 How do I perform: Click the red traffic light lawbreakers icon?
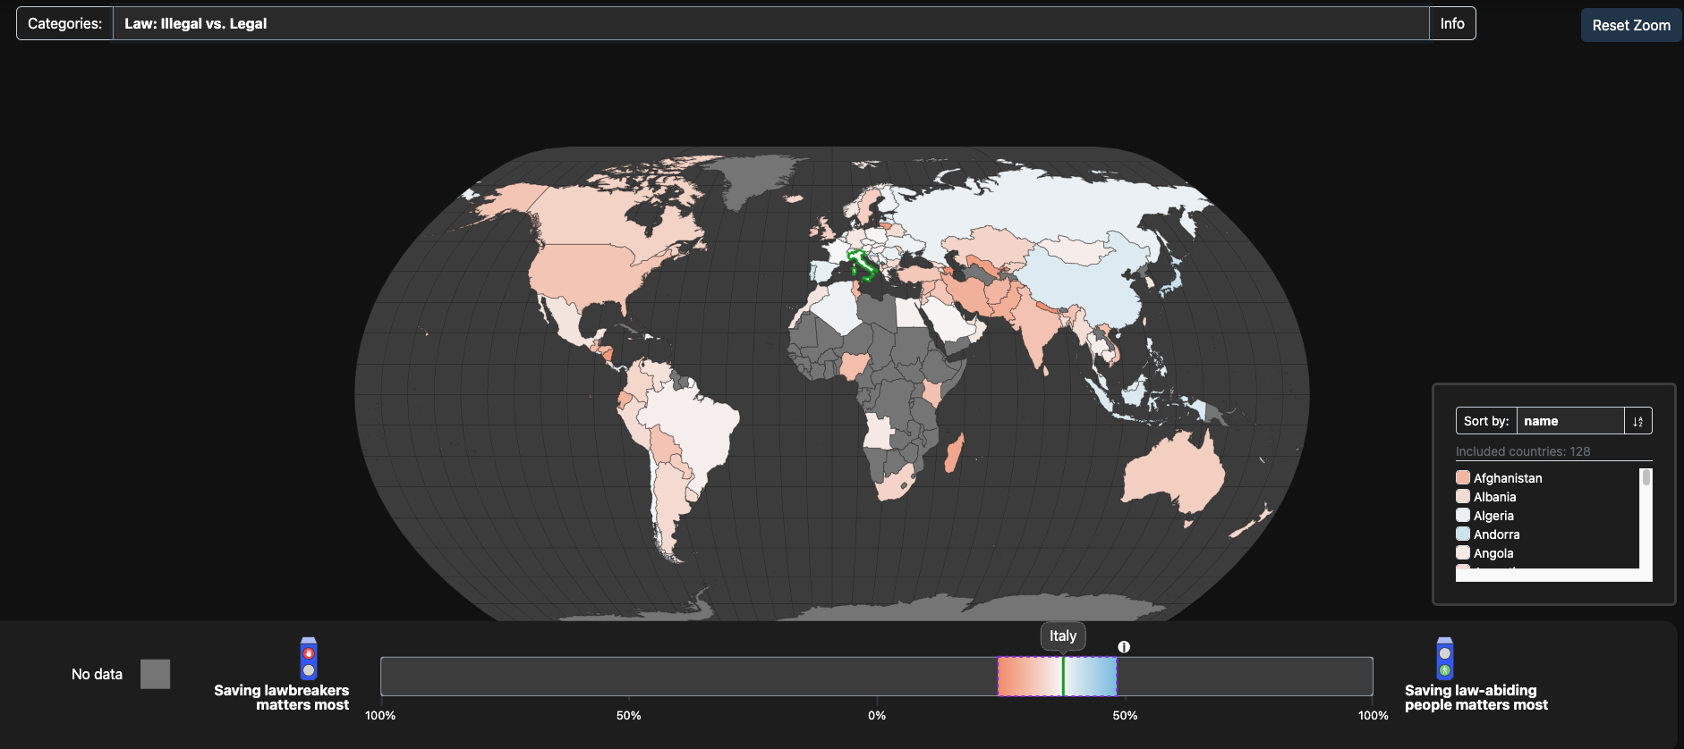(309, 659)
